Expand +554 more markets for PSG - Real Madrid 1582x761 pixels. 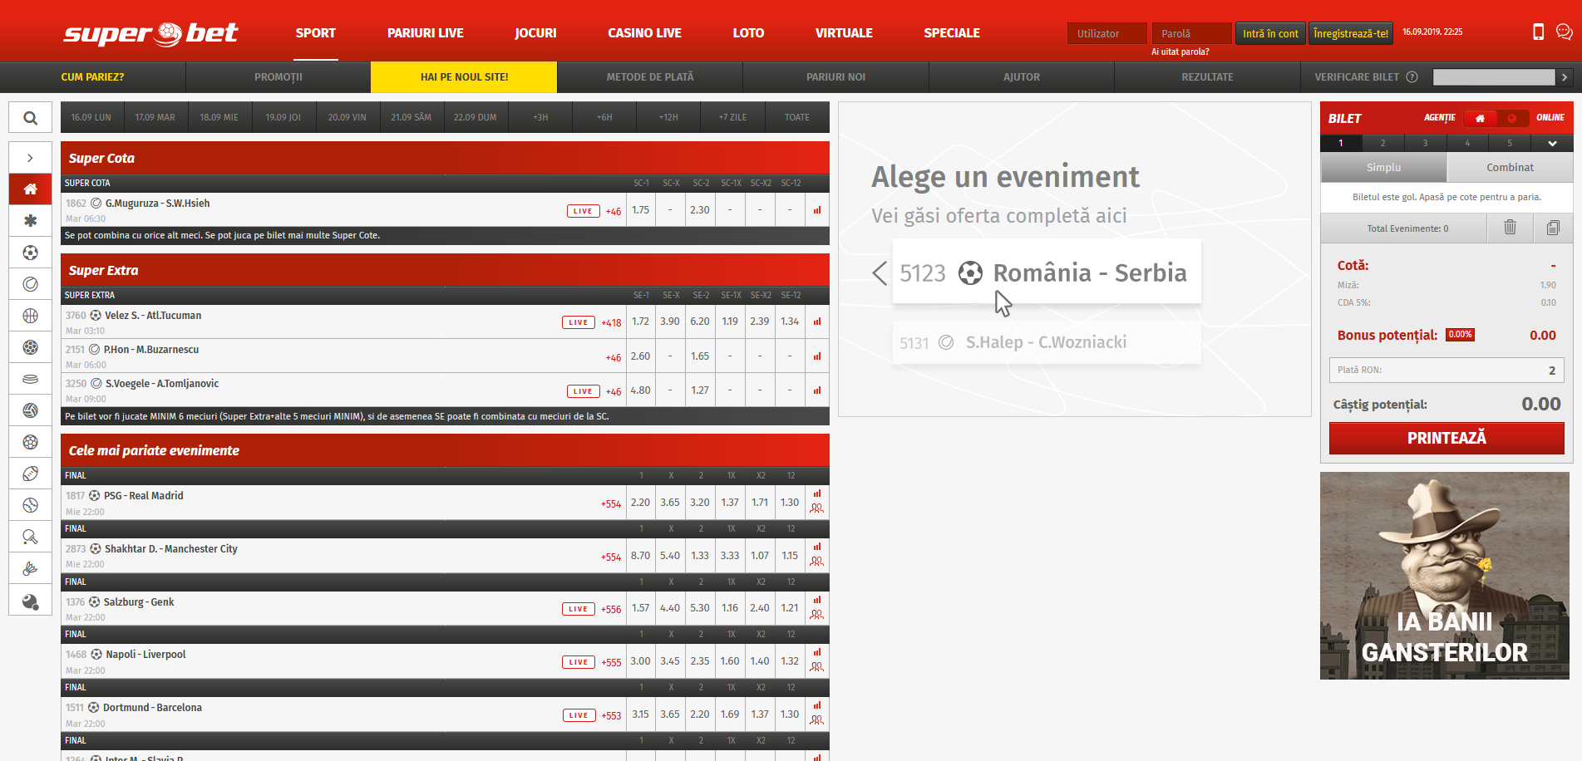click(611, 503)
